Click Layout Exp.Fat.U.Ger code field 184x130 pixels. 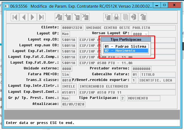coord(69,63)
